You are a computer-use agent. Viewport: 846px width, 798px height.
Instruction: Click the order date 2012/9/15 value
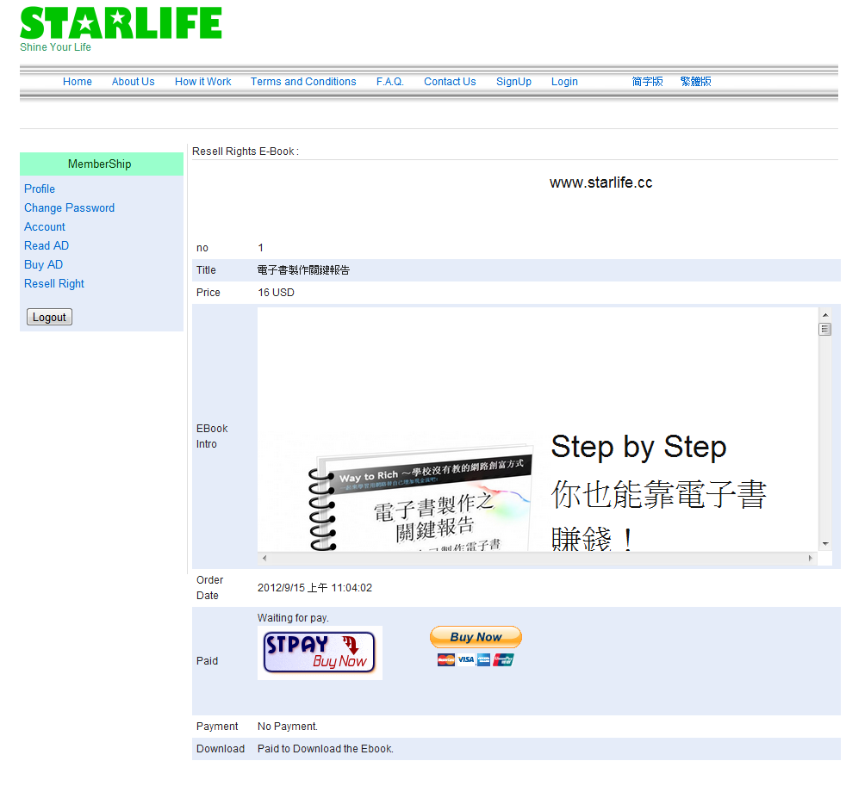click(314, 588)
